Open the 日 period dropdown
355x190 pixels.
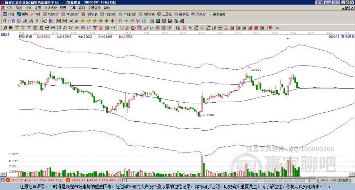coord(6,21)
